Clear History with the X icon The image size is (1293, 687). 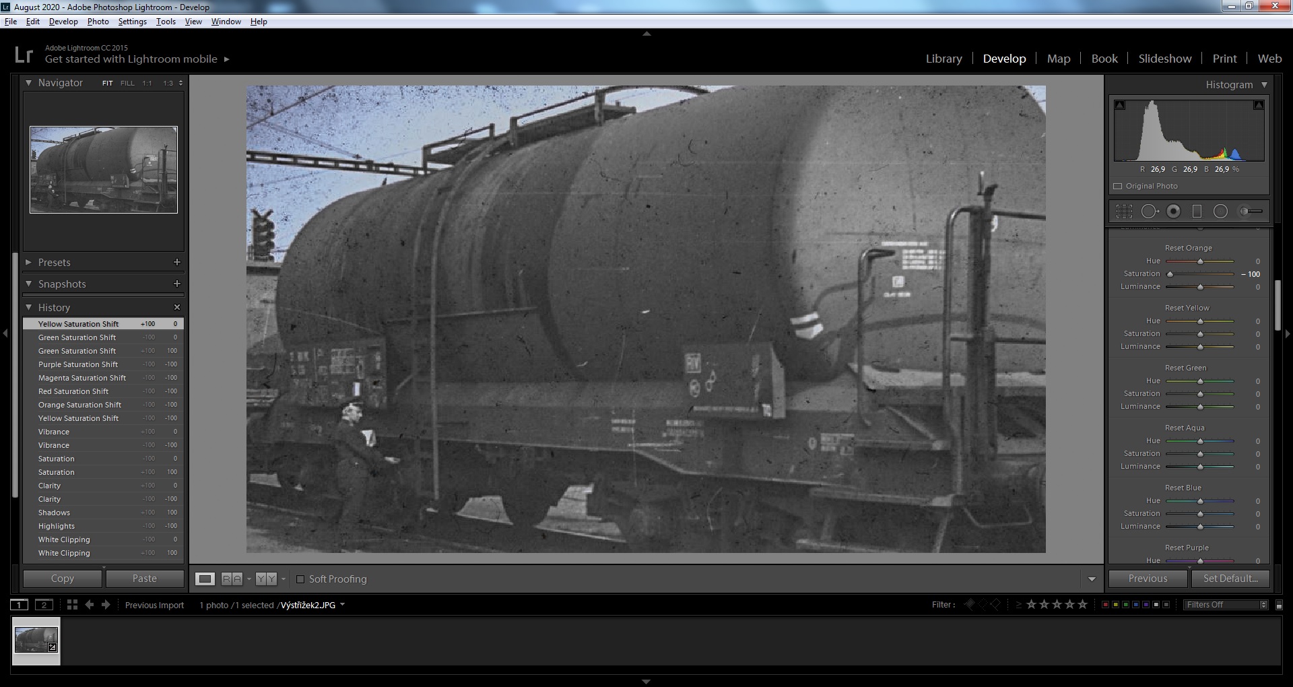coord(177,307)
